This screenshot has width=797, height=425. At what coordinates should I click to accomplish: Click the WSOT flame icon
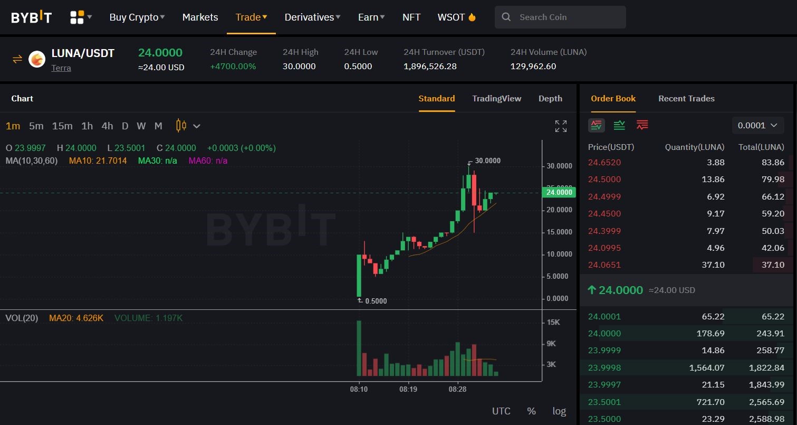point(472,17)
